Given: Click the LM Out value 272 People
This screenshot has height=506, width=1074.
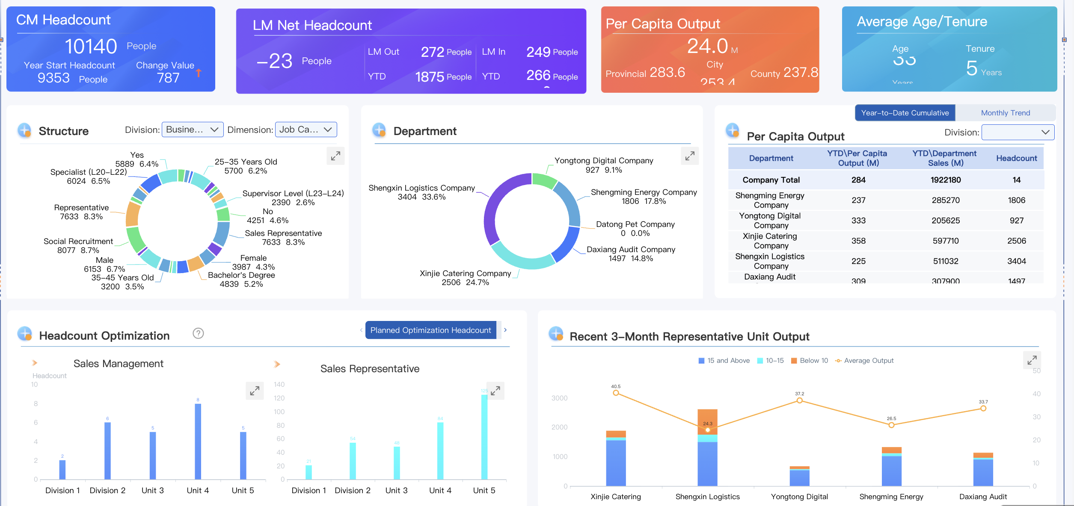Looking at the screenshot, I should 446,52.
